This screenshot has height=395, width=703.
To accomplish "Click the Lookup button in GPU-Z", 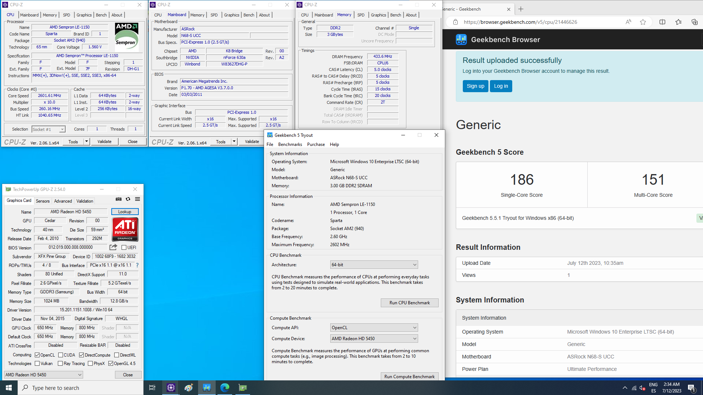I will [124, 212].
